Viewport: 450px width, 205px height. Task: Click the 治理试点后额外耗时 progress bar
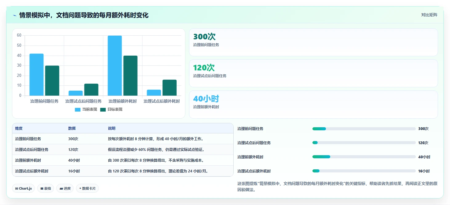click(364, 171)
